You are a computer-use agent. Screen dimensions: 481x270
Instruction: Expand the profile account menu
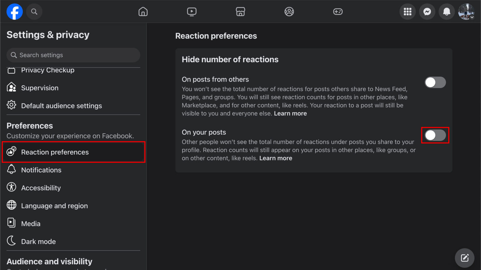466,12
